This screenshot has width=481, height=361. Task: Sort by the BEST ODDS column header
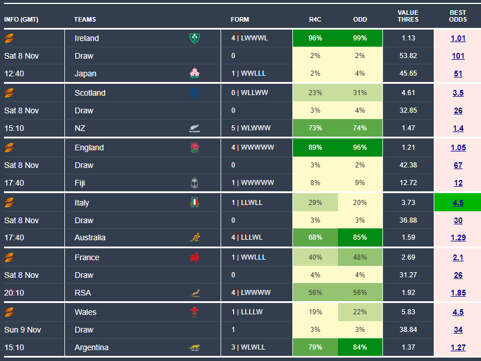[x=458, y=16]
